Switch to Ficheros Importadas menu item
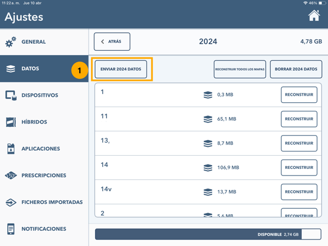This screenshot has width=328, height=246. coord(44,202)
